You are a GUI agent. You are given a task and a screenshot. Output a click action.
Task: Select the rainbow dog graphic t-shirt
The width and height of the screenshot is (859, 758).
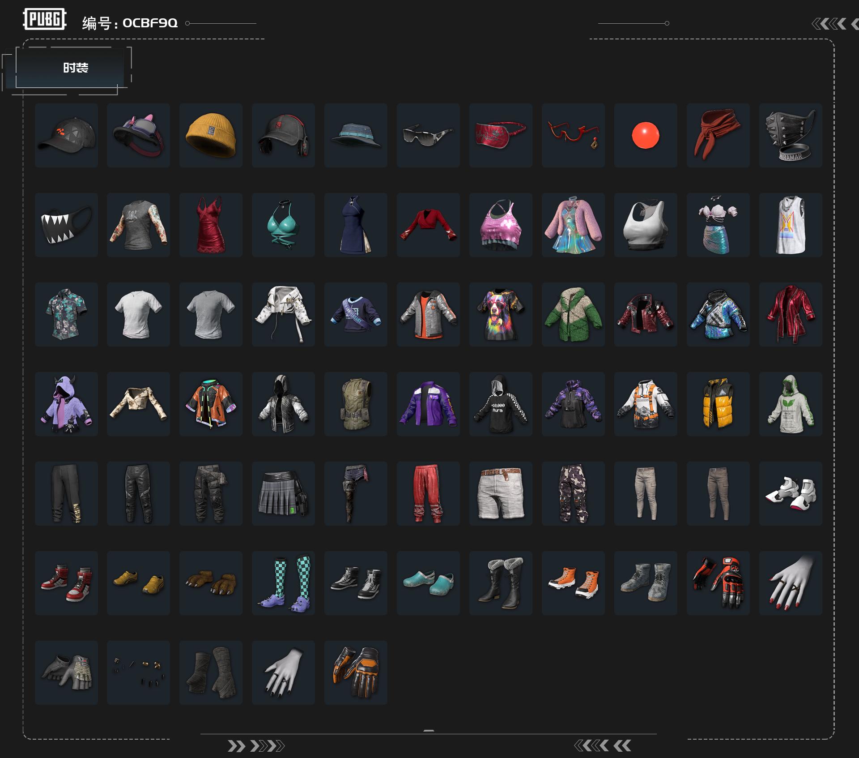click(501, 314)
